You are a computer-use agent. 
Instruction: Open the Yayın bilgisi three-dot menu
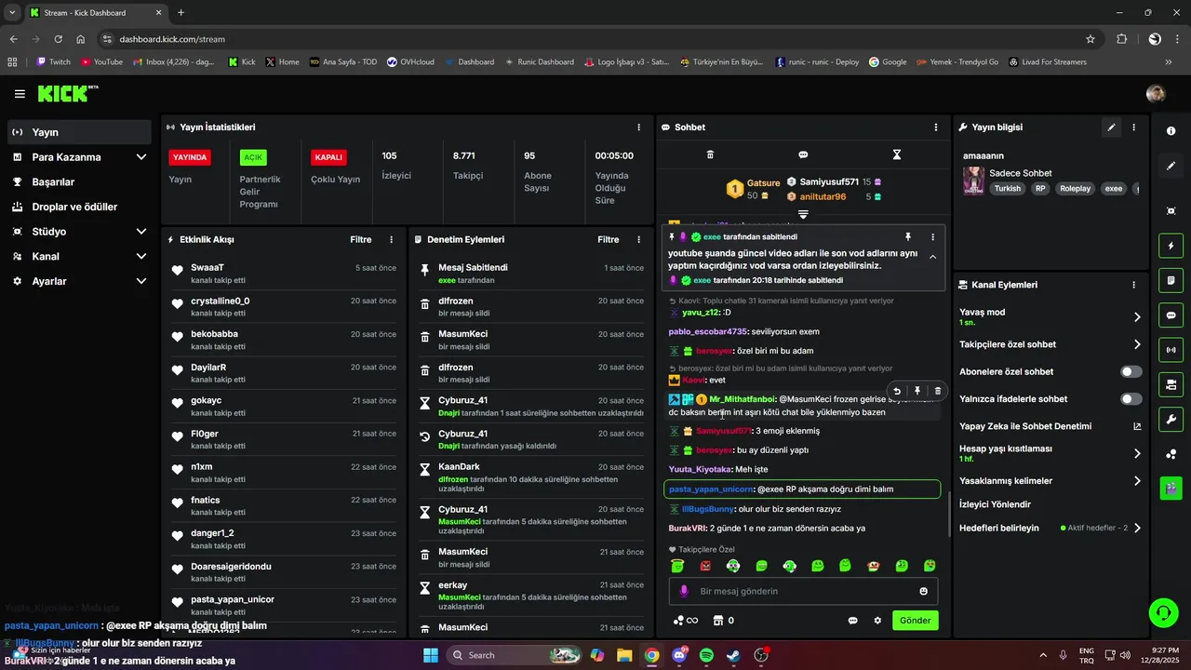point(1133,127)
